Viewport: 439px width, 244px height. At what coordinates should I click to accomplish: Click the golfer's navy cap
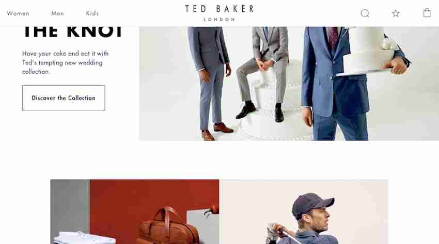(x=312, y=204)
